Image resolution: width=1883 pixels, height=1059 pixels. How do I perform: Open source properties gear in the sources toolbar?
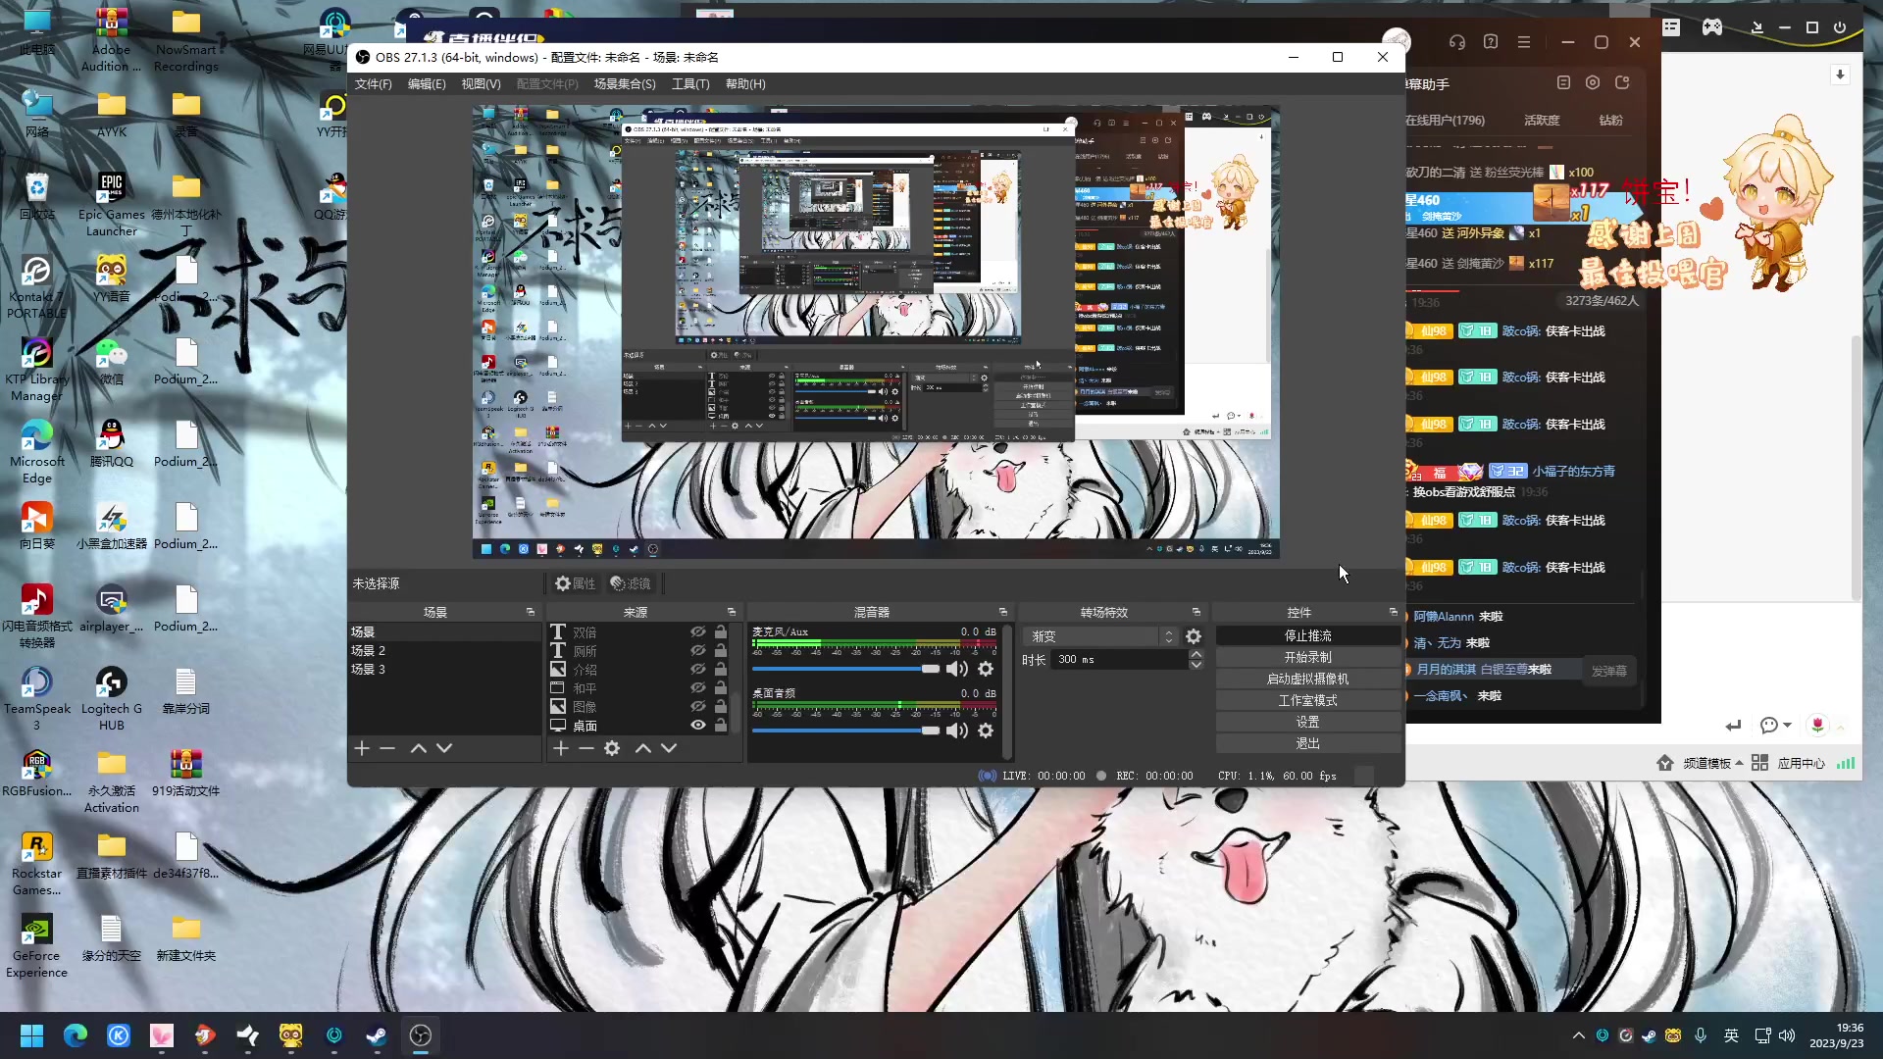(x=612, y=748)
